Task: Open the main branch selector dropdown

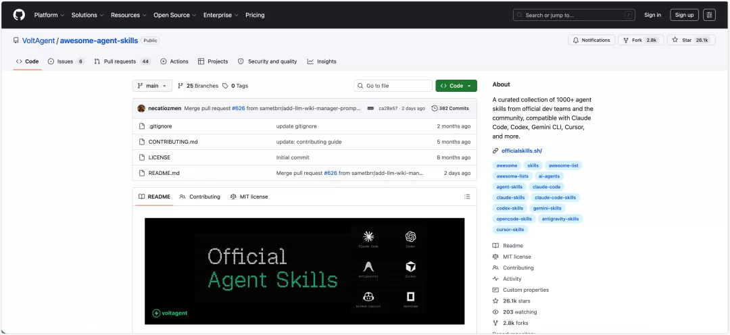Action: click(152, 86)
